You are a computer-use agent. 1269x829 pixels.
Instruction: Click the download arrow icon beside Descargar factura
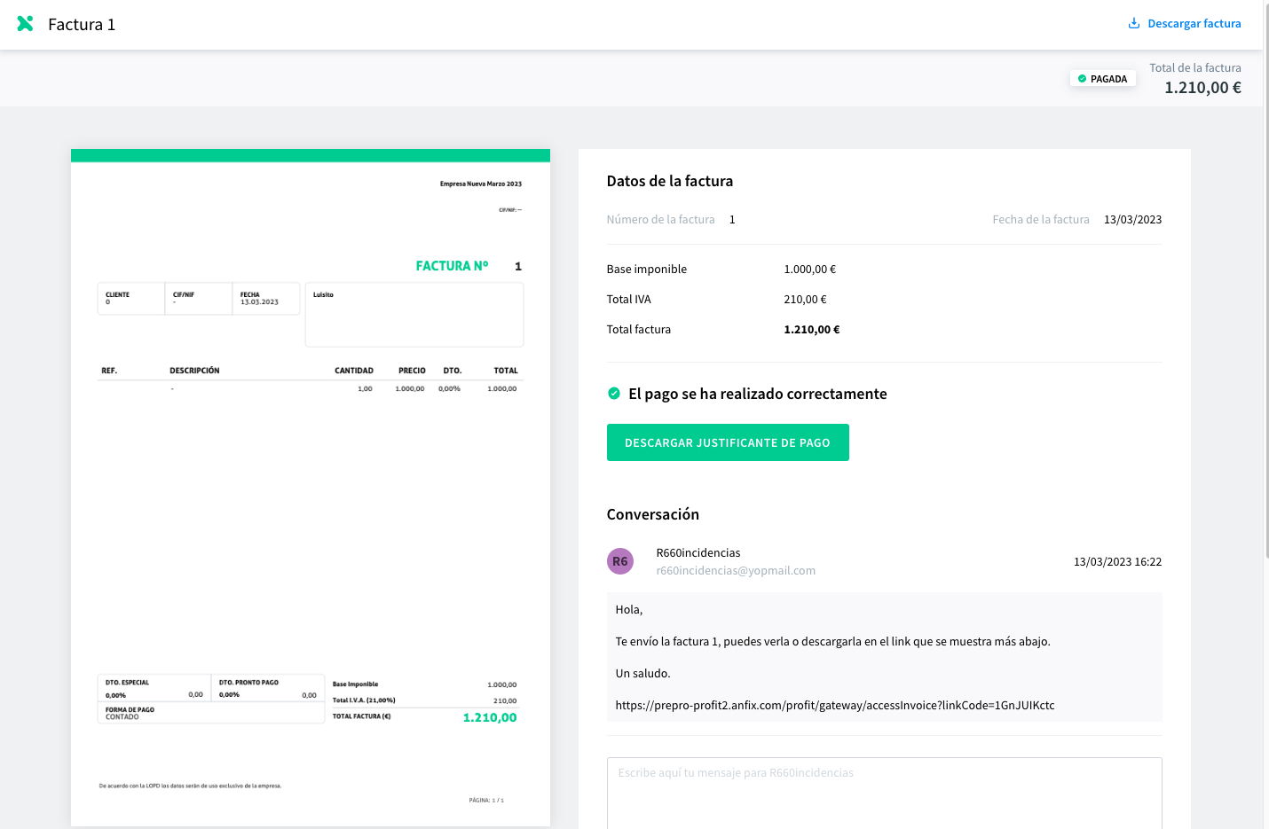[1133, 23]
